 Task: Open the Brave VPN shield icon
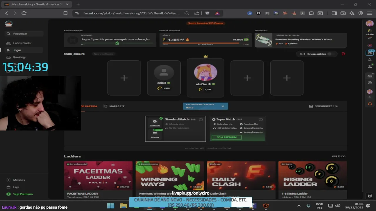[x=361, y=13]
